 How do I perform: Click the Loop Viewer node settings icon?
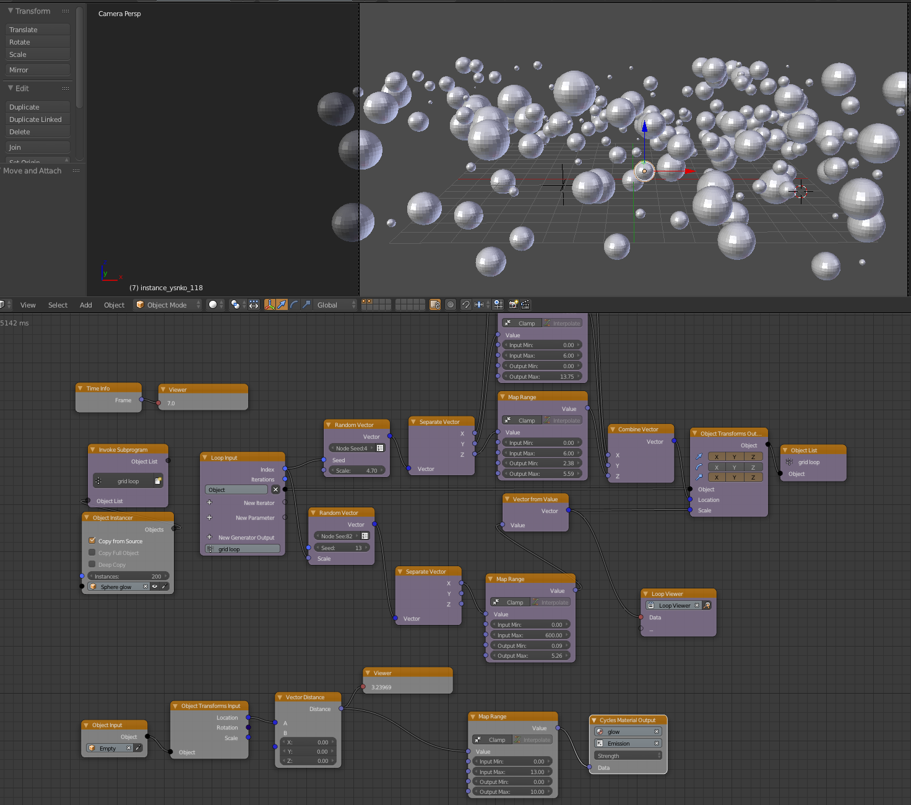tap(707, 605)
